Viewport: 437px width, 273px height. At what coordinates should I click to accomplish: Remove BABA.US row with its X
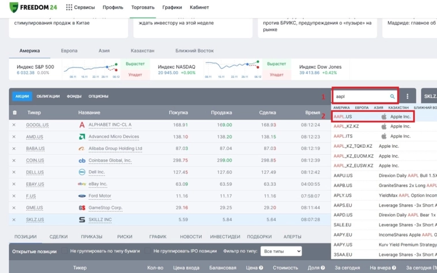14,148
